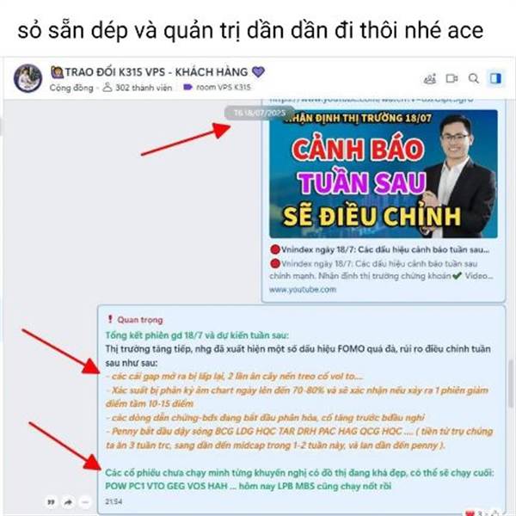Click the chat scrollbar on right edge
The image size is (516, 516).
(x=511, y=384)
